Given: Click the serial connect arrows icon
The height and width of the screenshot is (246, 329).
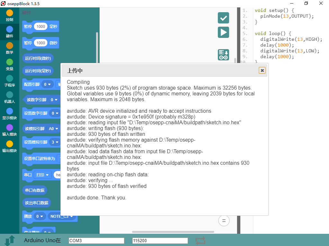Looking at the screenshot, I should (10, 241).
